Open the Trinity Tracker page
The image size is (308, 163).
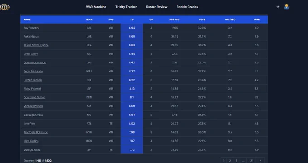pos(126,7)
